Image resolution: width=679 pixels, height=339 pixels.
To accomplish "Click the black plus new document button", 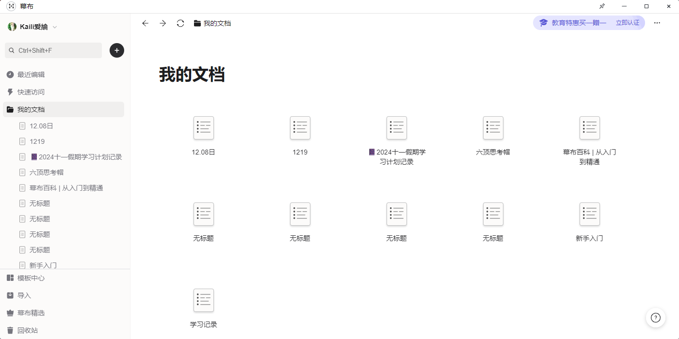I will pyautogui.click(x=117, y=50).
